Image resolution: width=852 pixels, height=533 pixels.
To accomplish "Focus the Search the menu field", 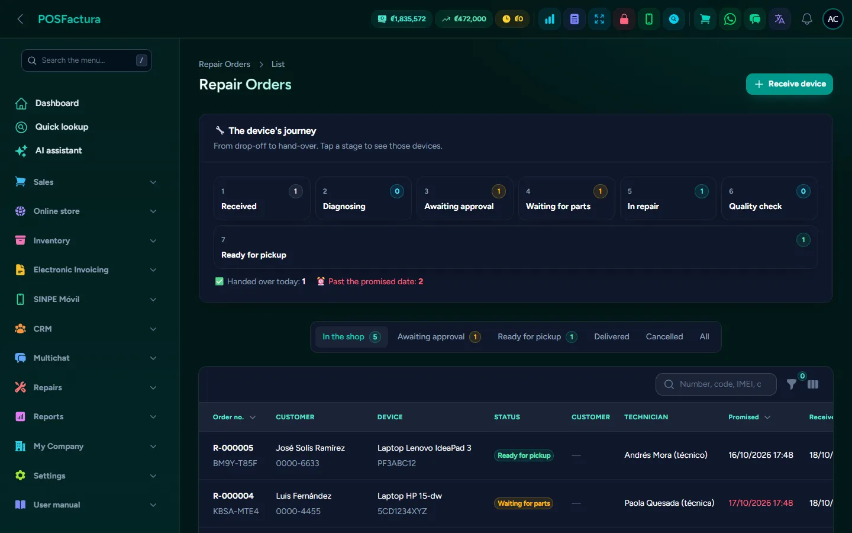I will pos(86,60).
